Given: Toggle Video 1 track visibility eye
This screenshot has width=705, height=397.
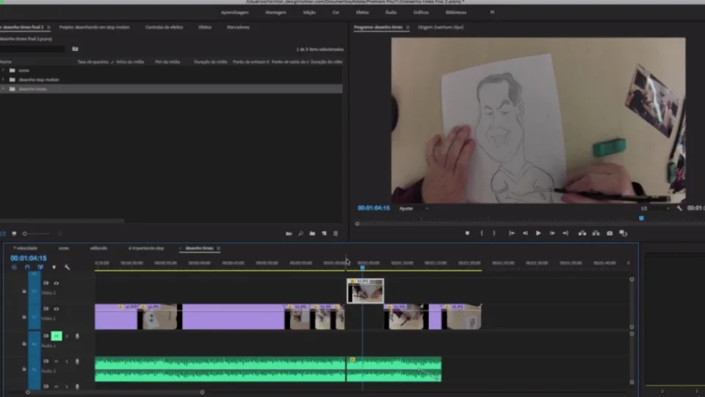Looking at the screenshot, I should click(57, 309).
